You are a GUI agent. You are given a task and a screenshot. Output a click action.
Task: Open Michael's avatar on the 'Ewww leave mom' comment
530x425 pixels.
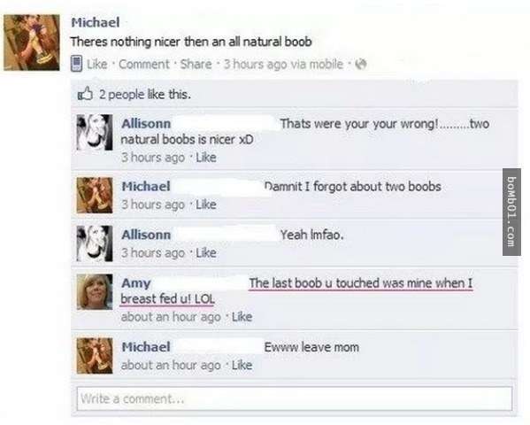click(x=95, y=356)
